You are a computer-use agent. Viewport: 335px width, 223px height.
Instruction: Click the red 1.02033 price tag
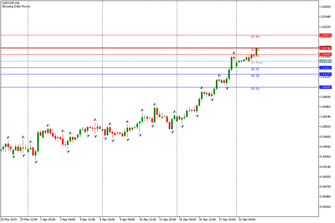326,35
